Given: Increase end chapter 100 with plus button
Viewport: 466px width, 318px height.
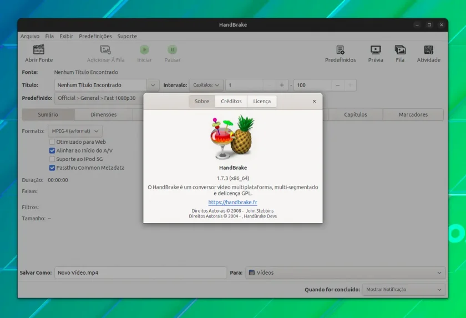Looking at the screenshot, I should pos(350,85).
